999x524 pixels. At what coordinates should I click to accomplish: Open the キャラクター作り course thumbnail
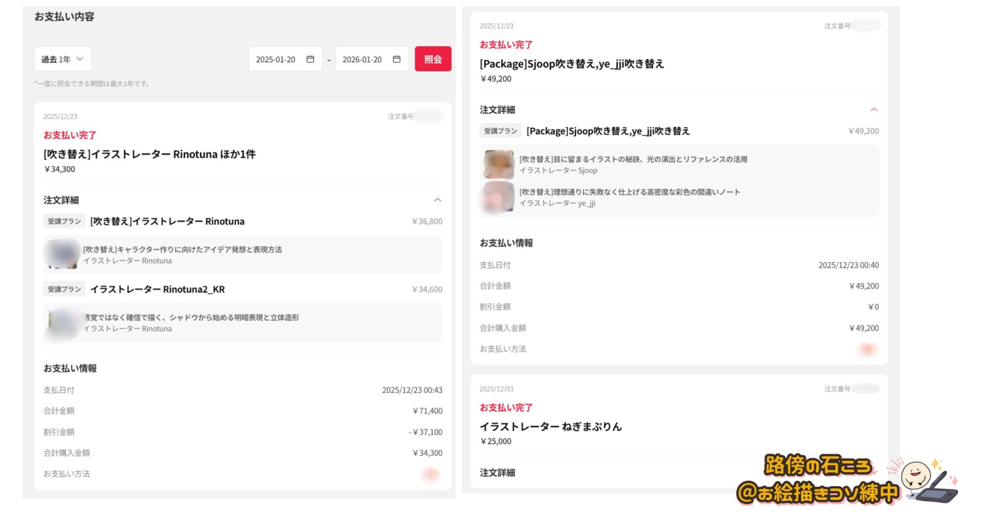pyautogui.click(x=63, y=255)
